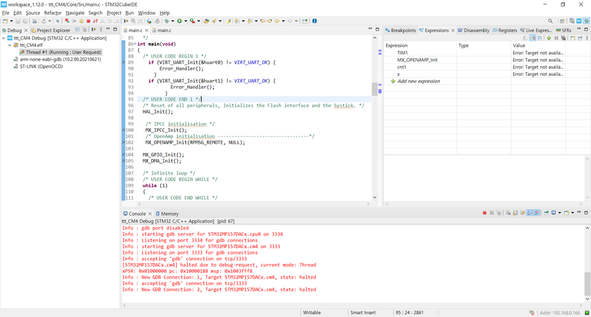591x317 pixels.
Task: Click Add new expression green plus icon
Action: [x=549, y=38]
